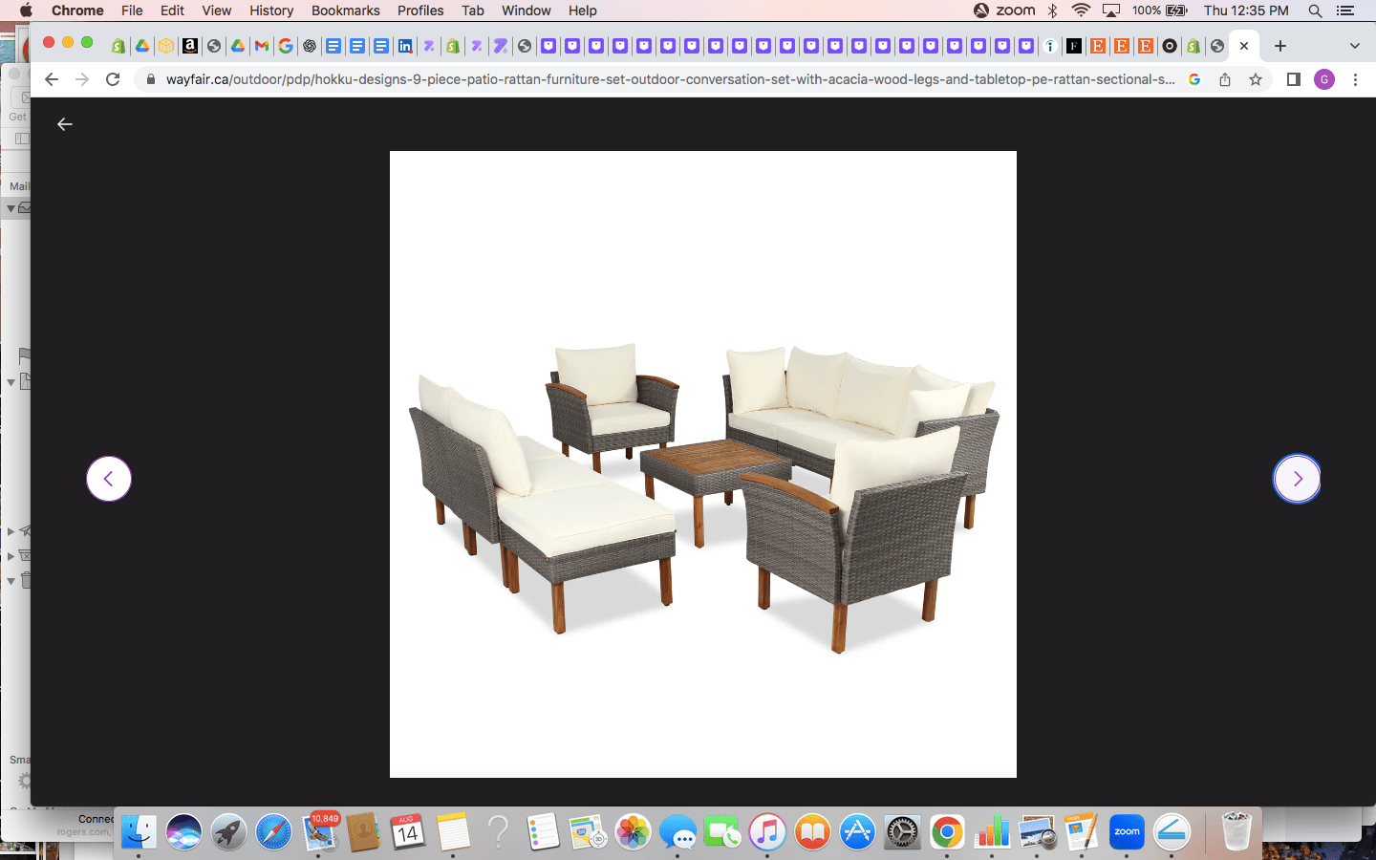
Task: Open the History menu
Action: point(271,11)
